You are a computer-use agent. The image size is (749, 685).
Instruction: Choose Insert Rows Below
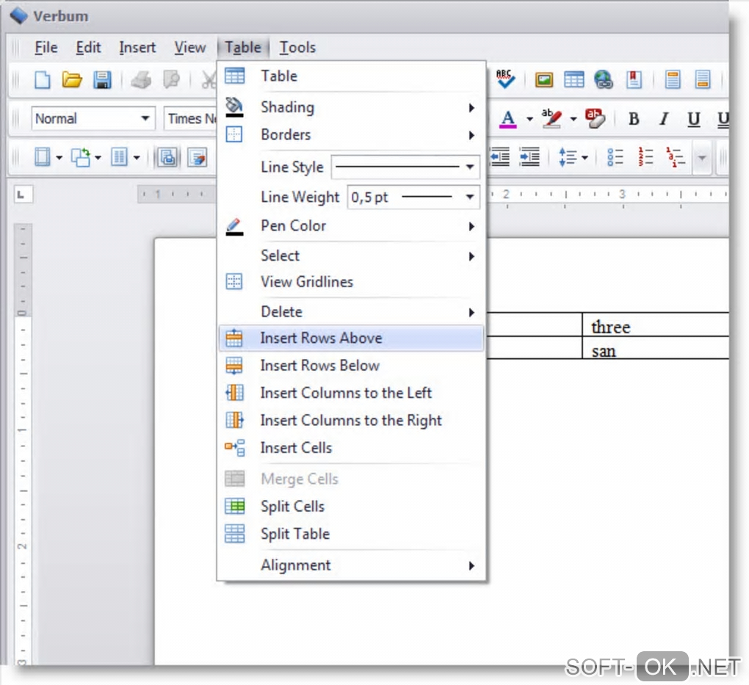click(351, 366)
